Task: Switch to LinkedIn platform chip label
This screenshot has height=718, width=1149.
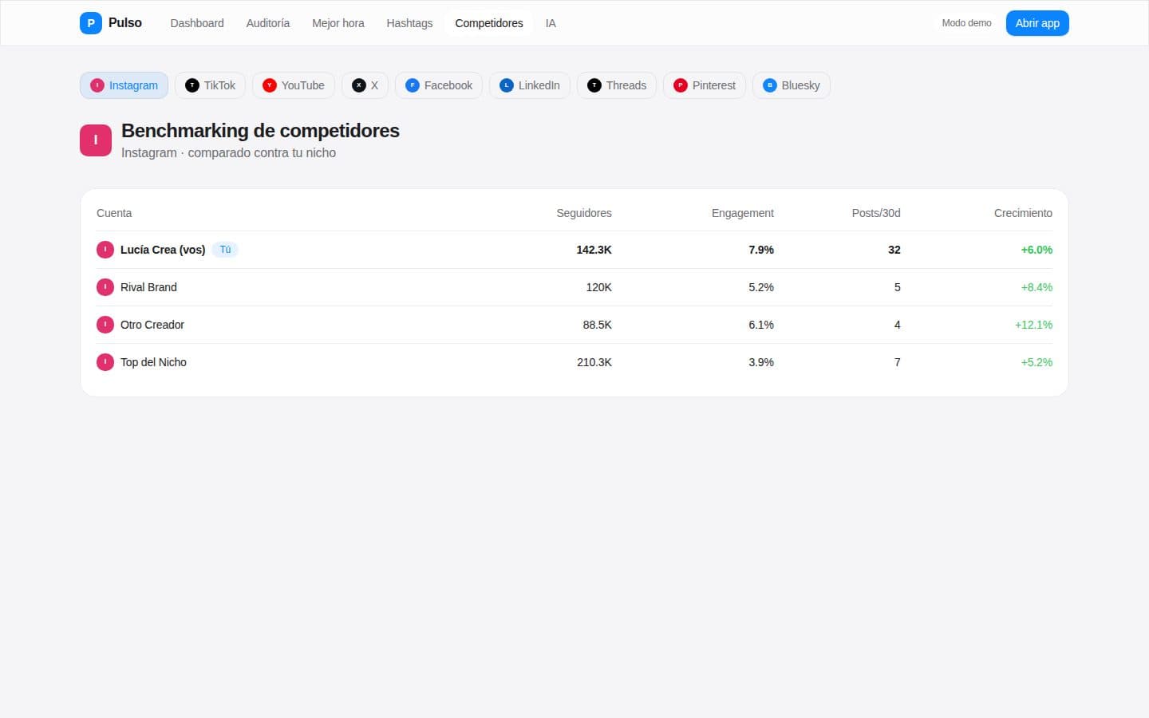Action: 539,85
